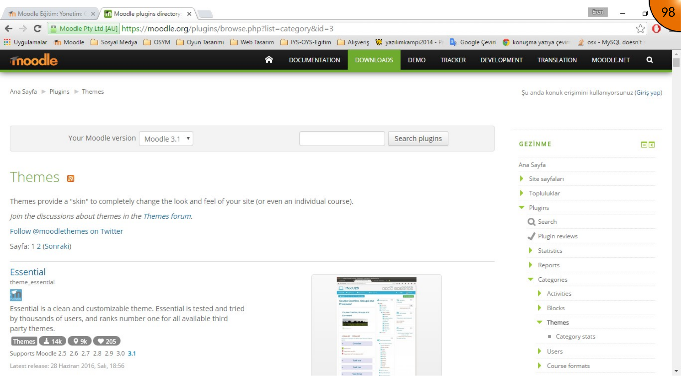681x383 pixels.
Task: Close the Moodle plugins directory tab
Action: tap(189, 14)
